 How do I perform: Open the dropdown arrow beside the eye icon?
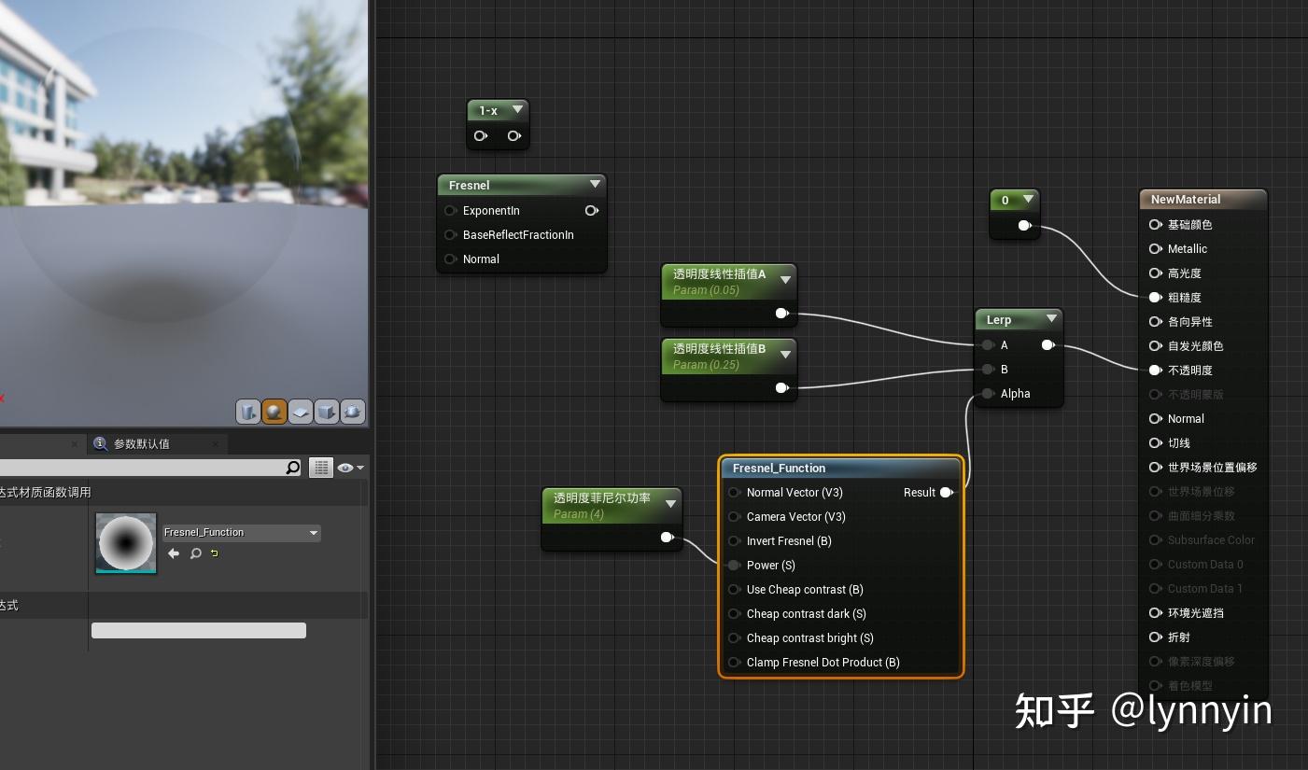tap(360, 468)
